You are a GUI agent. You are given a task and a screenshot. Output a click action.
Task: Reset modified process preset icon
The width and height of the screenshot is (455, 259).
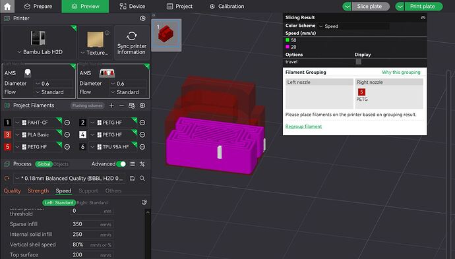[7, 179]
